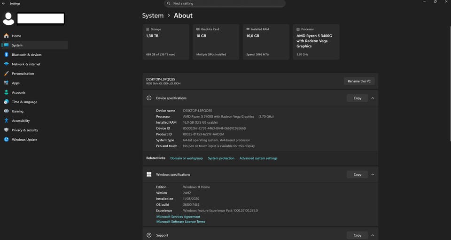Open Network & internet settings
The image size is (451, 240).
26,64
